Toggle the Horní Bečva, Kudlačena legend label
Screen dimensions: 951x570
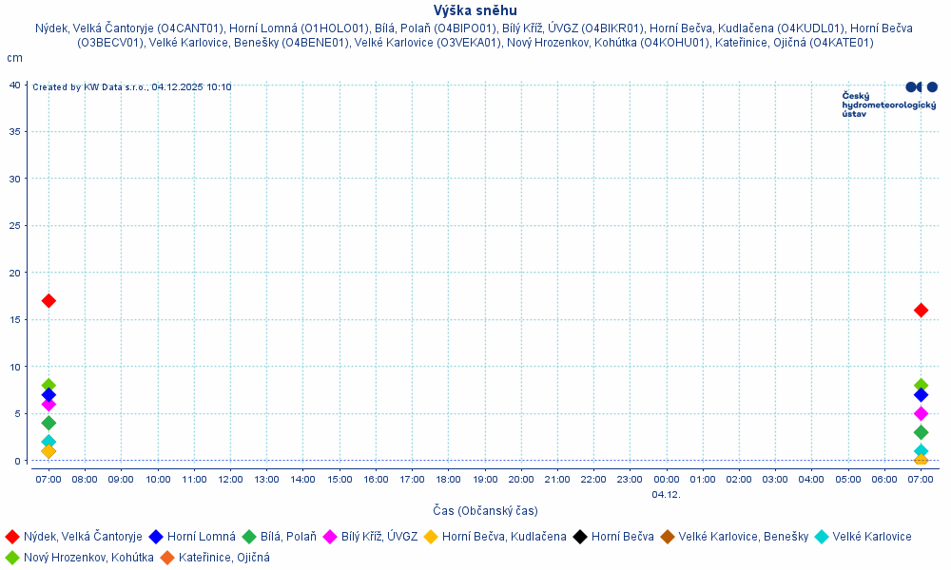(504, 537)
